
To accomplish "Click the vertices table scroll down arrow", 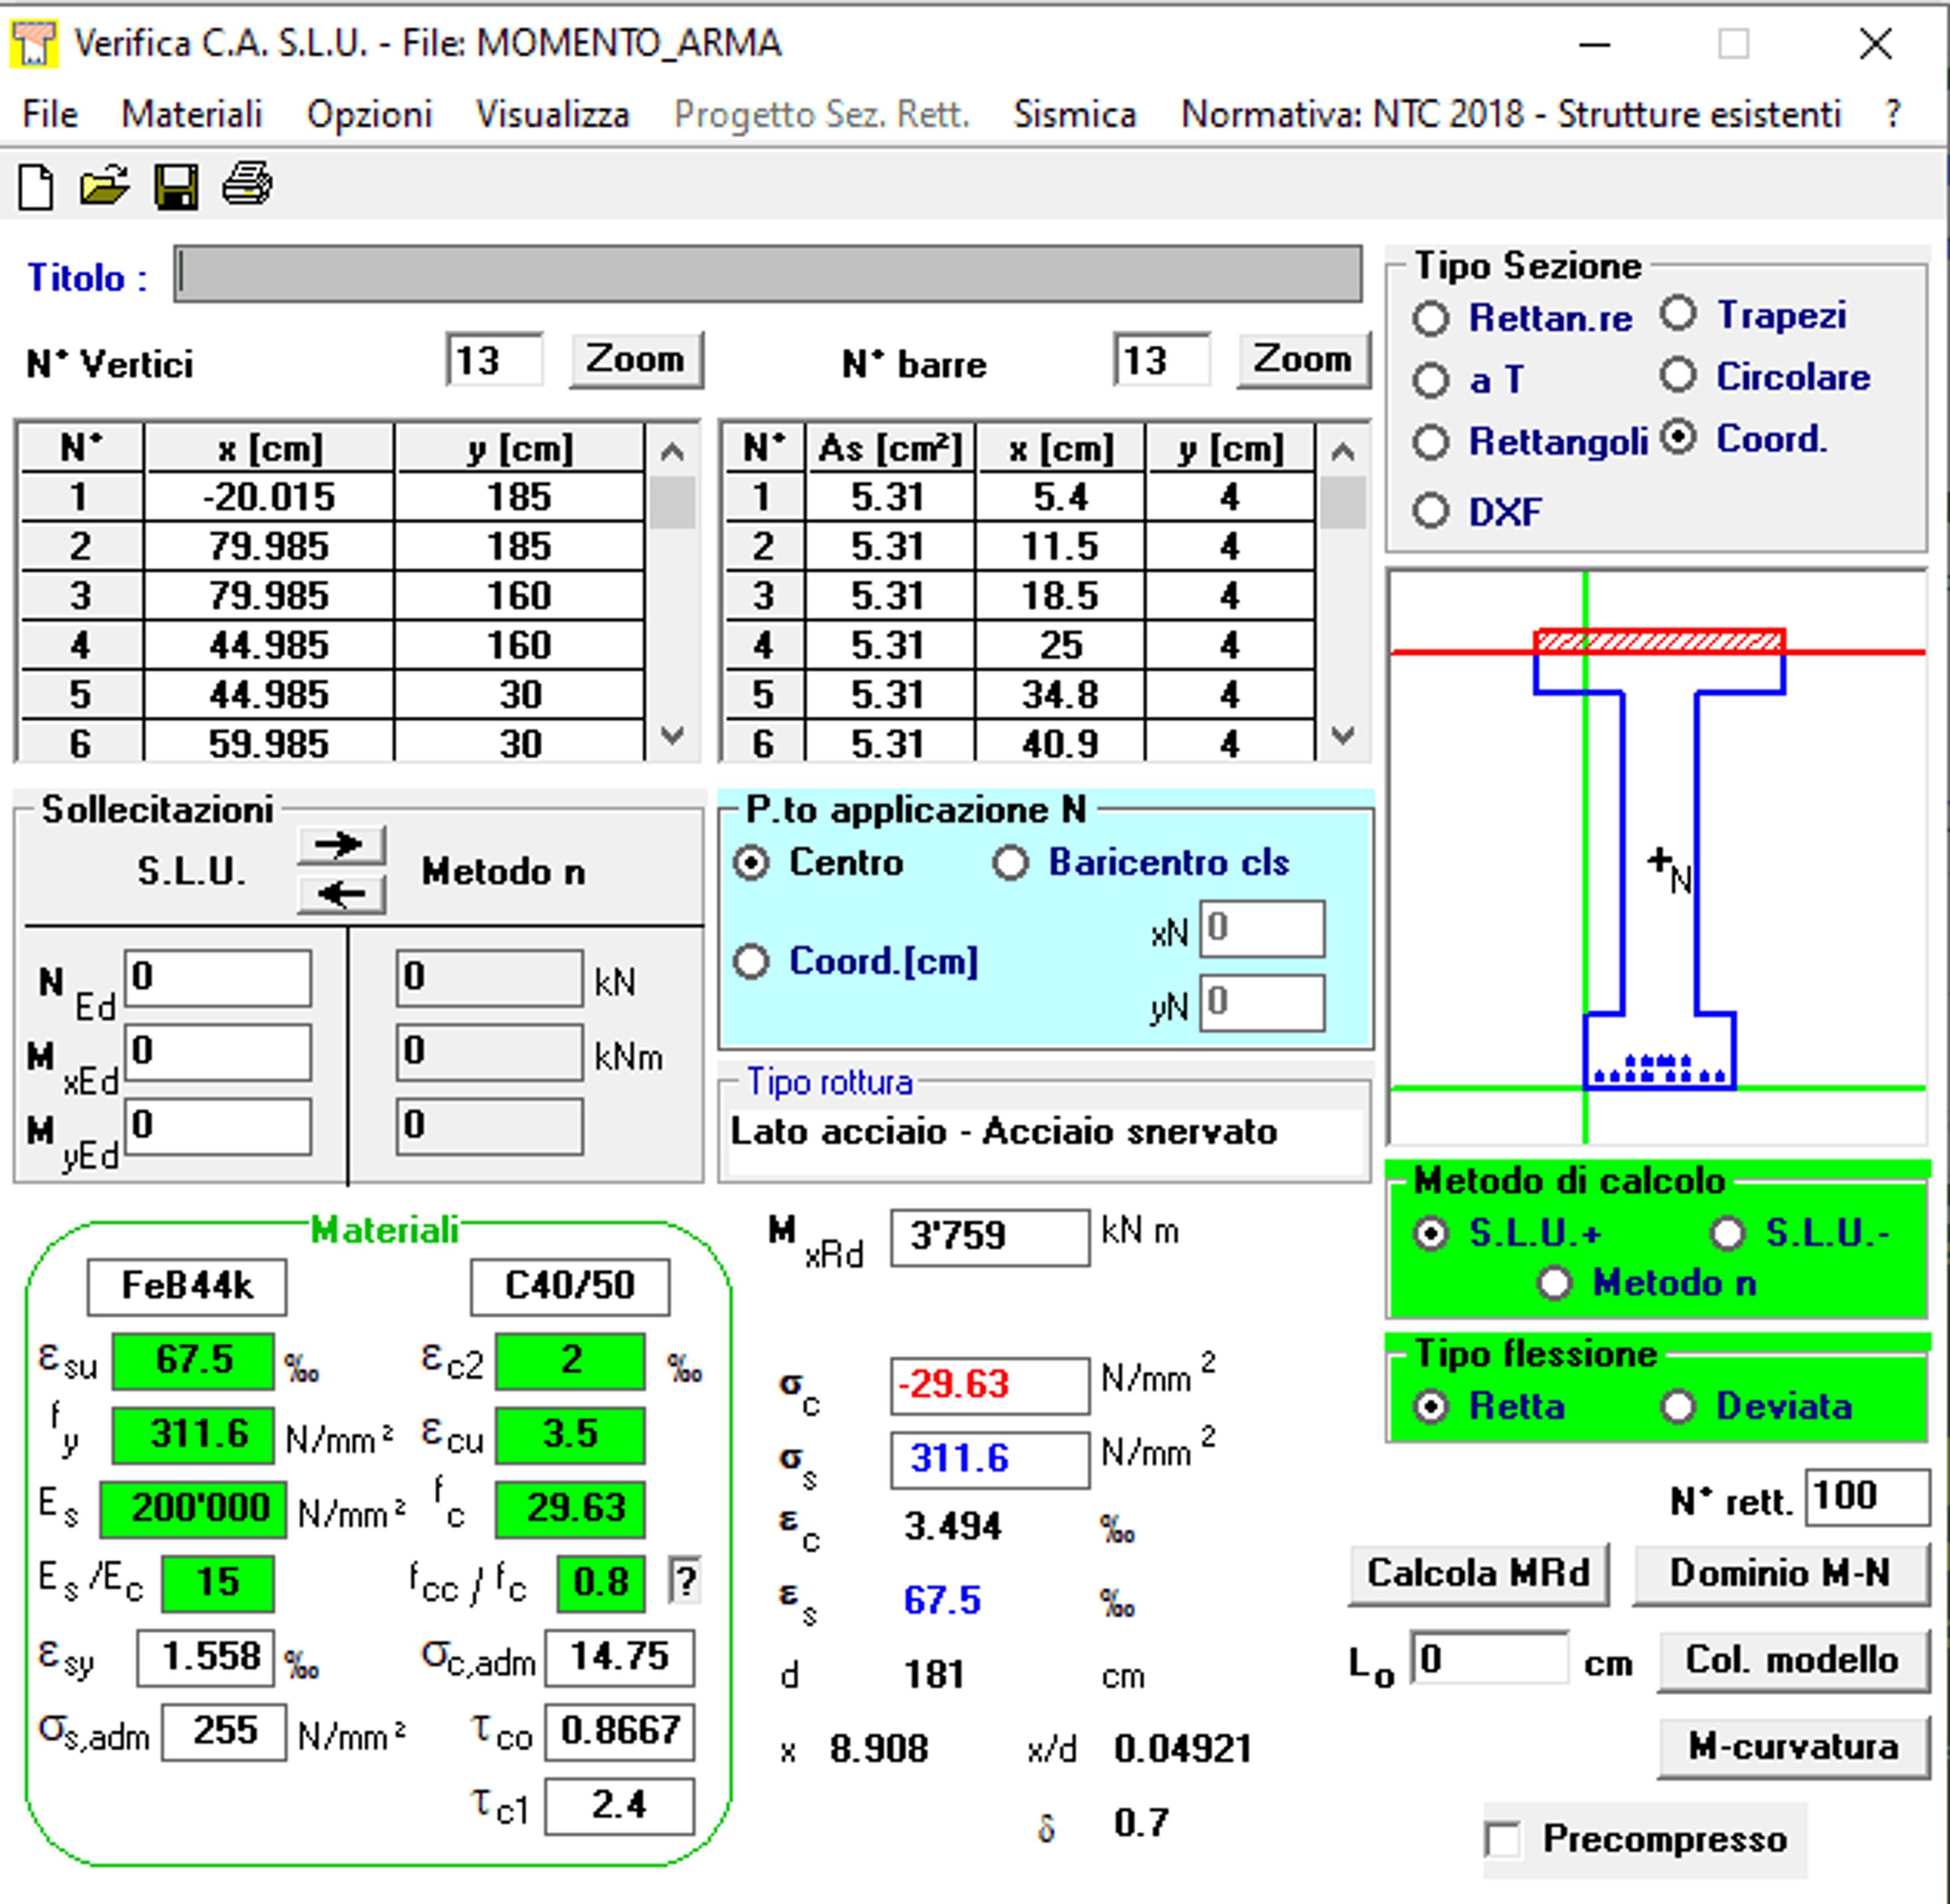I will coord(673,735).
